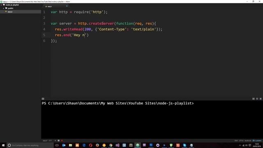The width and height of the screenshot is (263, 148).
Task: Change the JavaScript grammar selector
Action: pyautogui.click(x=248, y=141)
